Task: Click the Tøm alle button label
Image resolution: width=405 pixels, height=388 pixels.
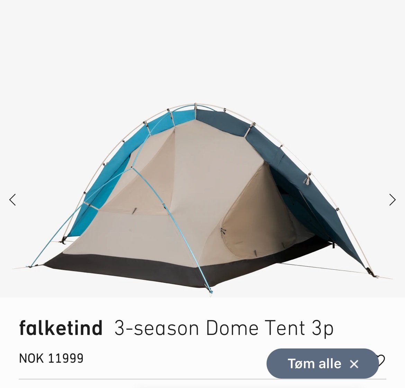Action: click(x=314, y=364)
